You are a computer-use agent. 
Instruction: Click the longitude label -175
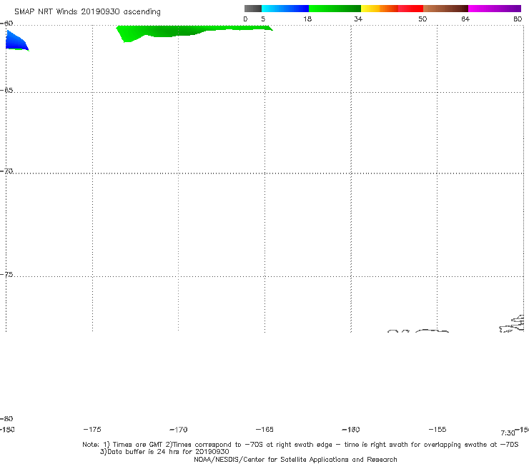(92, 429)
